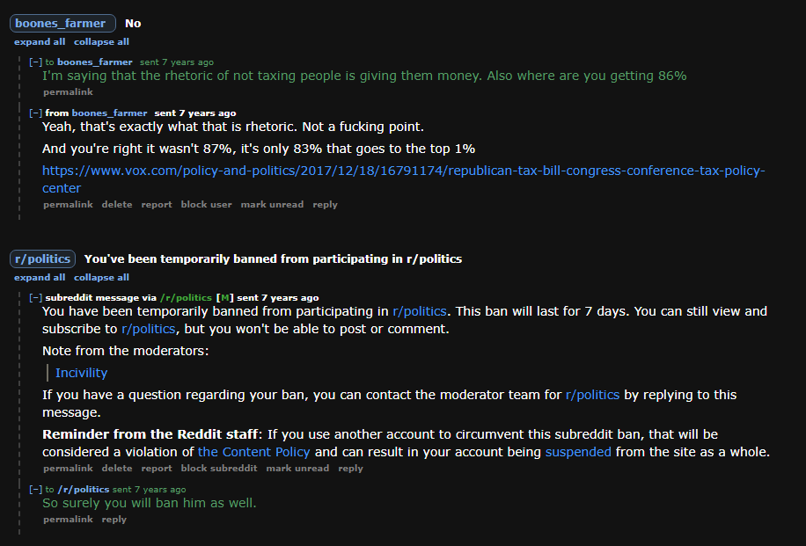Open the suspended accounts link

578,452
